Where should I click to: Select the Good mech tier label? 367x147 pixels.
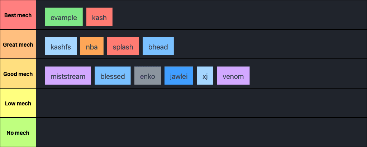point(18,74)
